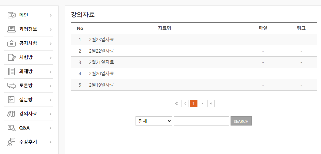This screenshot has width=321, height=154.
Task: Click the search keyword input field
Action: 201,121
